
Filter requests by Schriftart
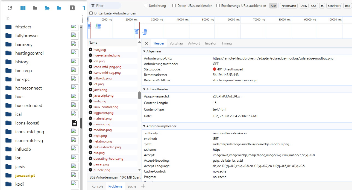334,5
